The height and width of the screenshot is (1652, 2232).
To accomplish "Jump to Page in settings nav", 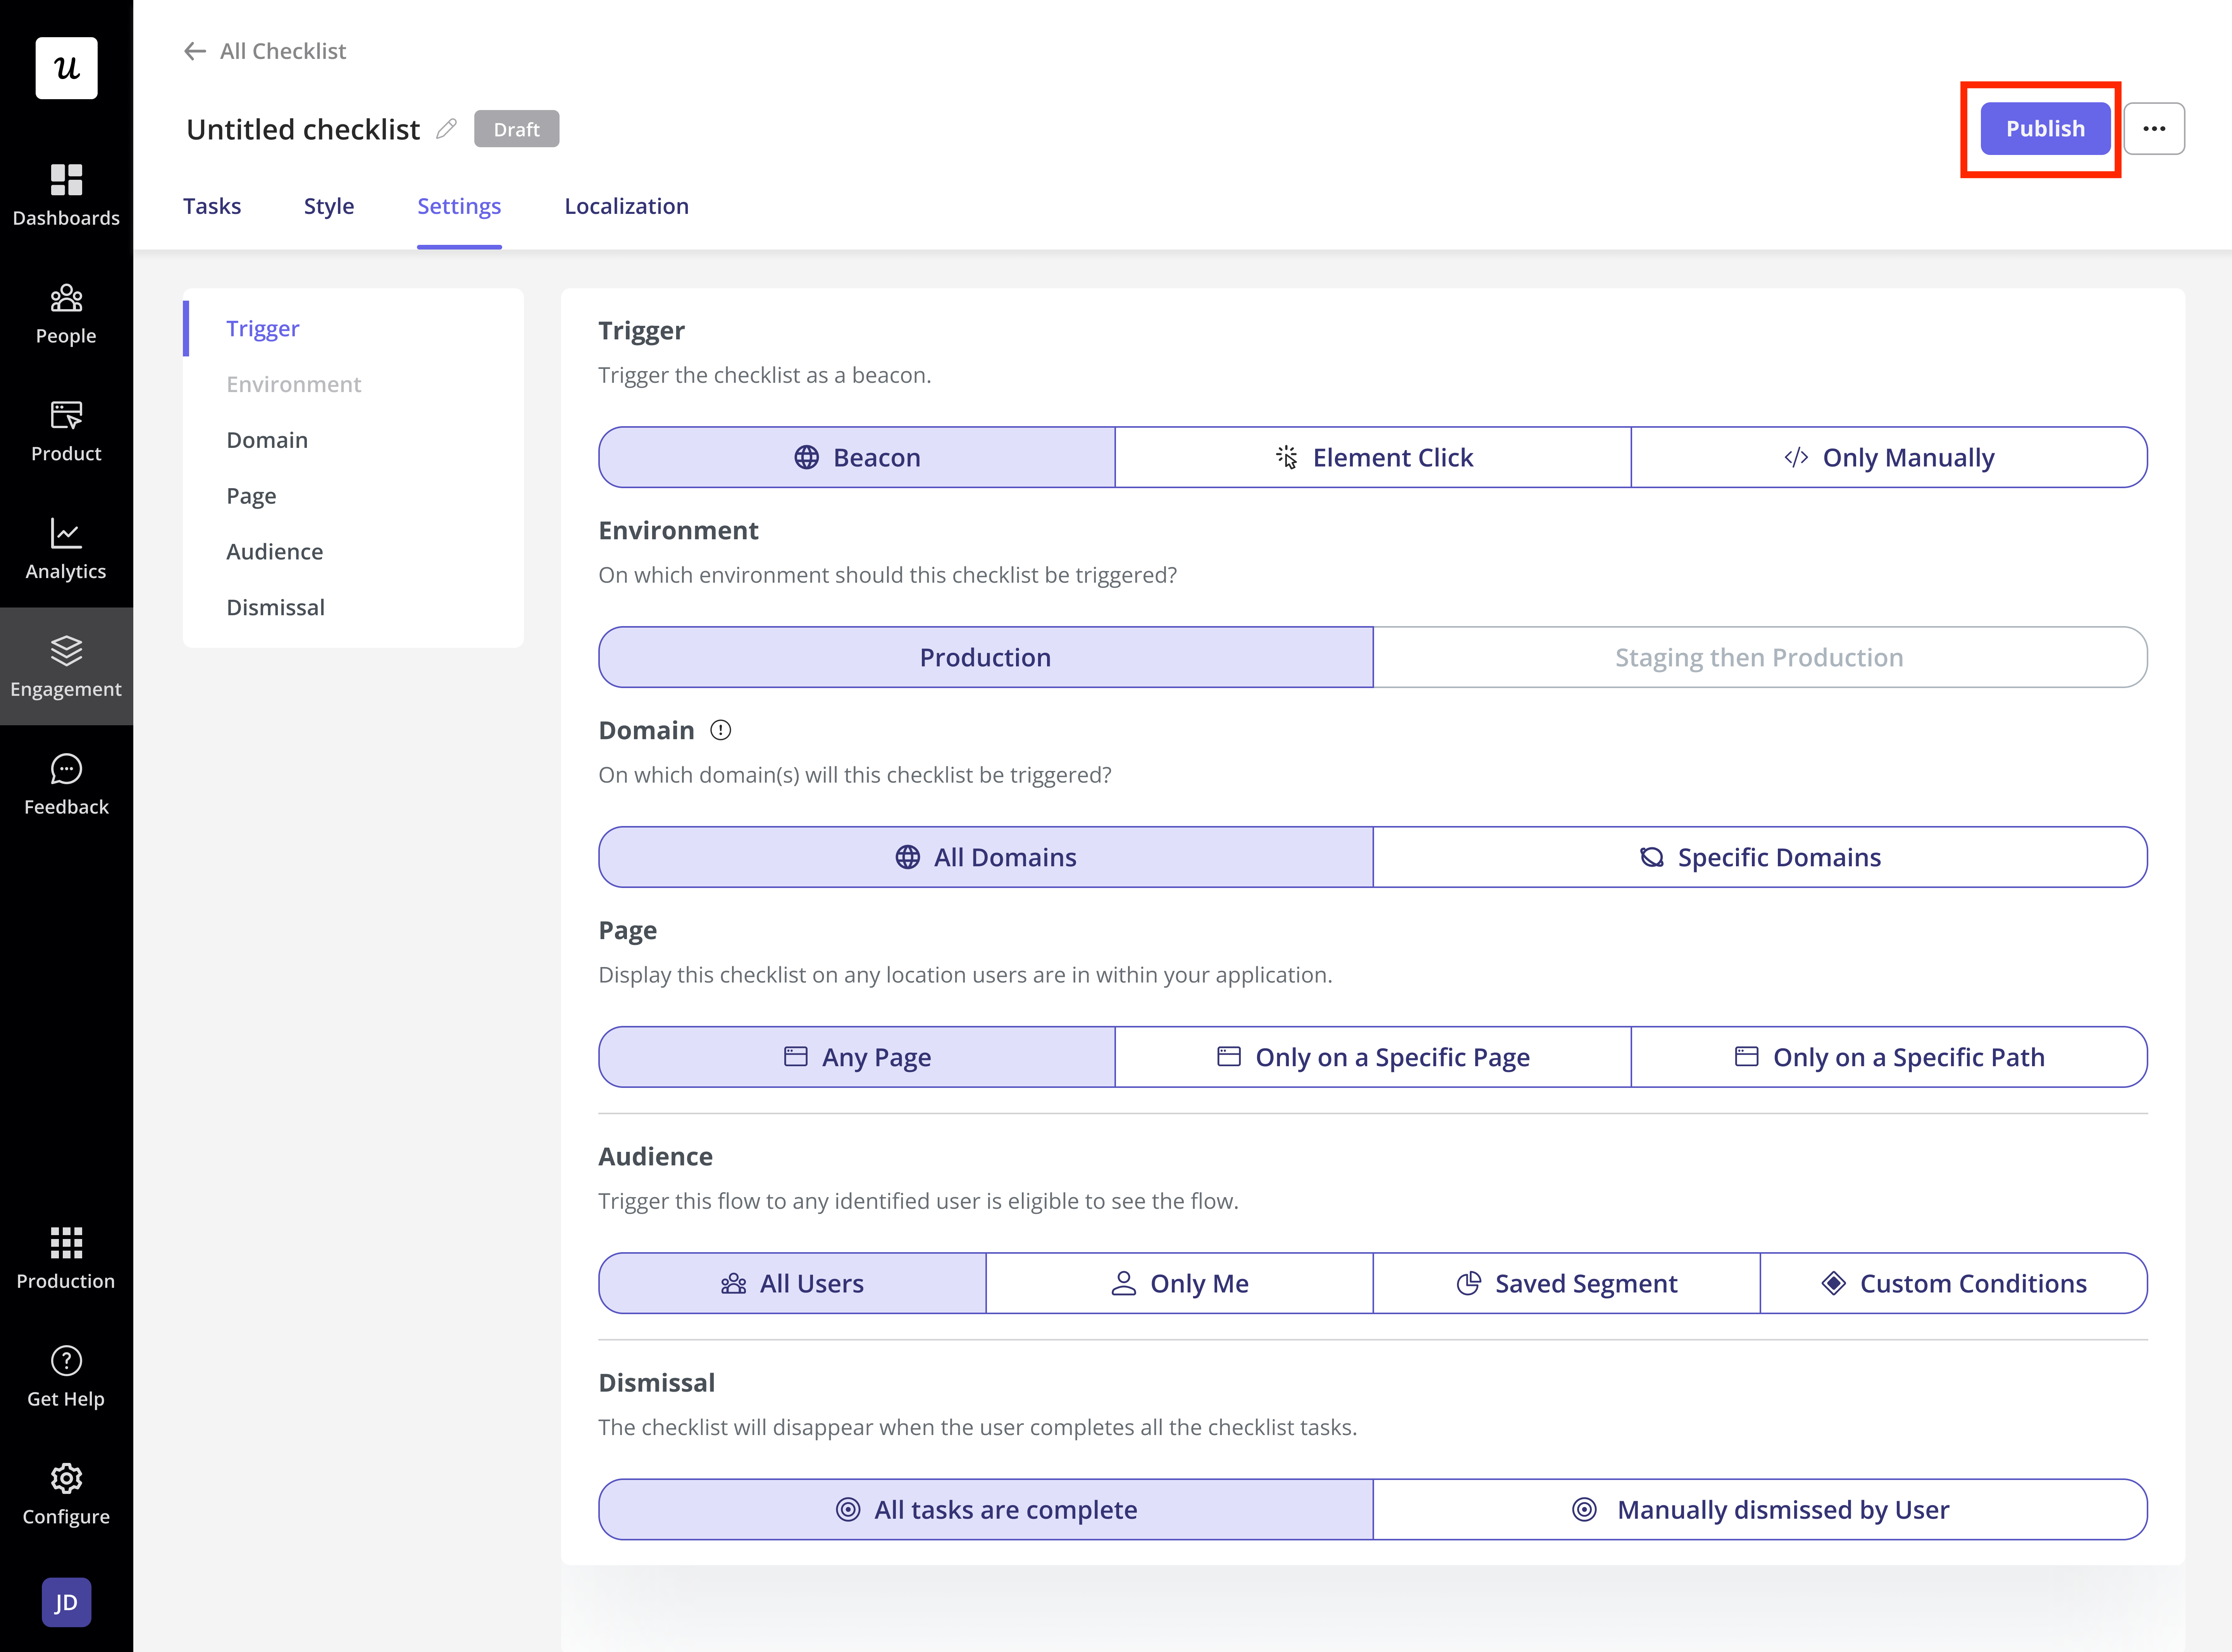I will pyautogui.click(x=251, y=496).
